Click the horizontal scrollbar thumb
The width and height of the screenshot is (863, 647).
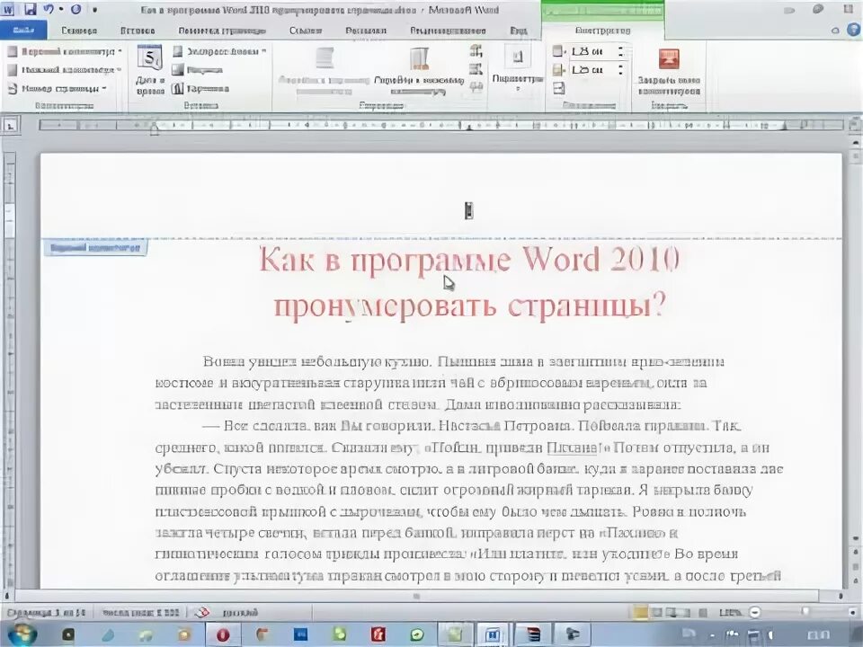click(x=416, y=595)
